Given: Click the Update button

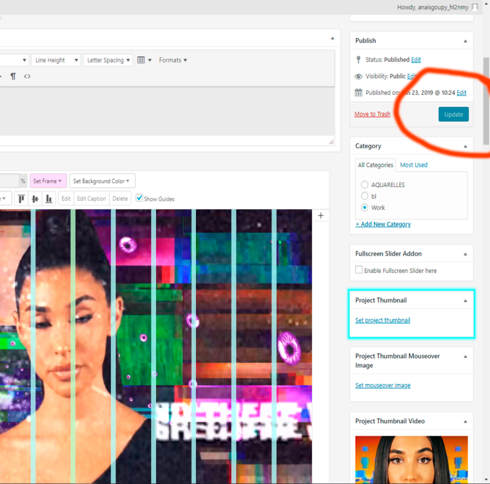Looking at the screenshot, I should click(453, 114).
